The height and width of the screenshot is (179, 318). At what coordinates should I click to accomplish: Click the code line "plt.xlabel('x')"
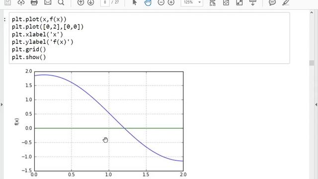click(37, 34)
